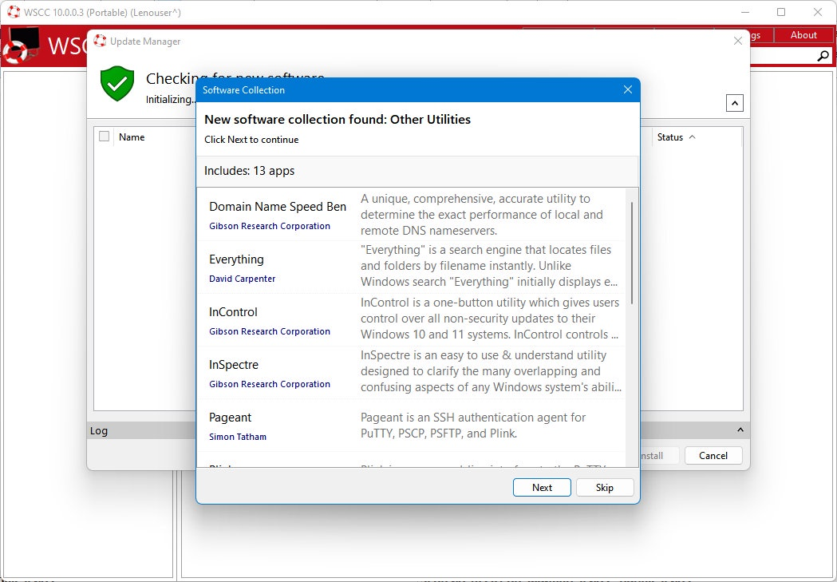Open Gibson Research Corporation link under Domain Name
Viewport: 837px width, 582px height.
(x=270, y=226)
